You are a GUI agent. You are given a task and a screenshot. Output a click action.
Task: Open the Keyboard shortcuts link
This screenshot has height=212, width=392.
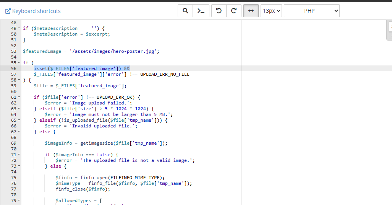coord(36,11)
